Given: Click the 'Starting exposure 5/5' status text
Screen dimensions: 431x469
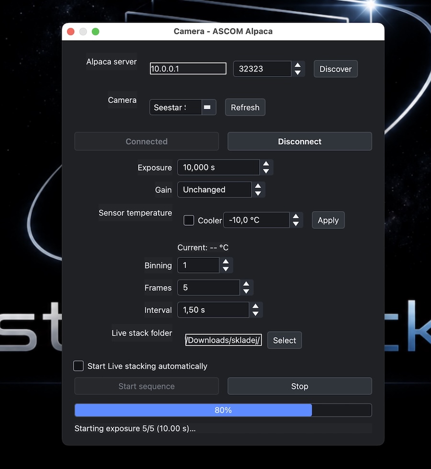Looking at the screenshot, I should 135,428.
